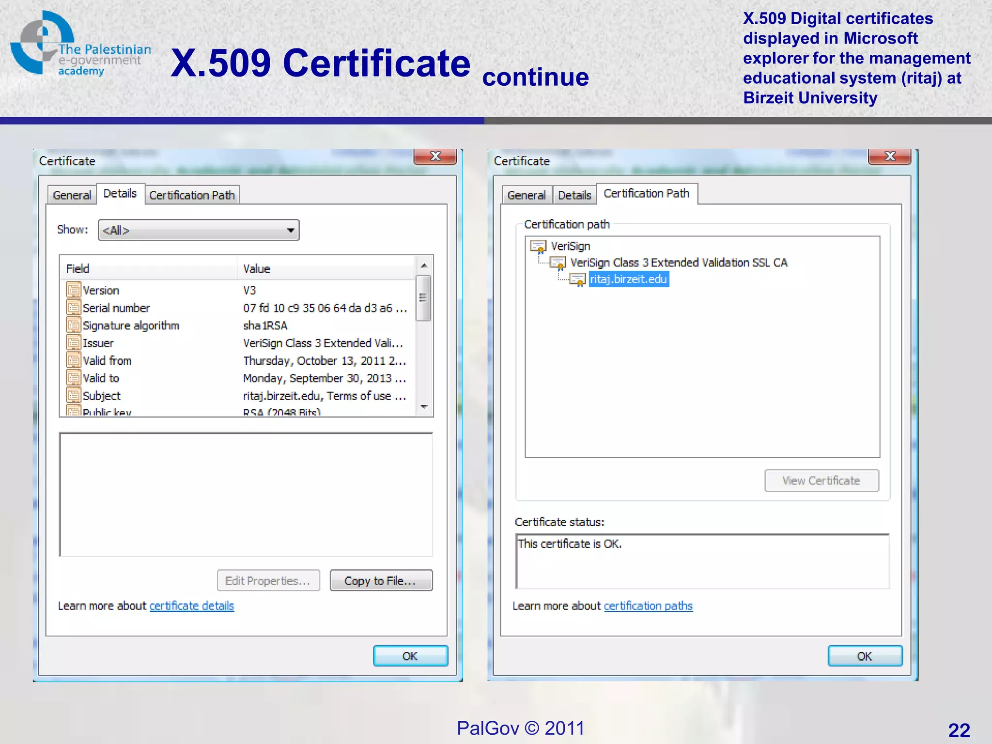Click Thursday, October 13, 2011 value
The width and height of the screenshot is (992, 744).
pos(325,360)
